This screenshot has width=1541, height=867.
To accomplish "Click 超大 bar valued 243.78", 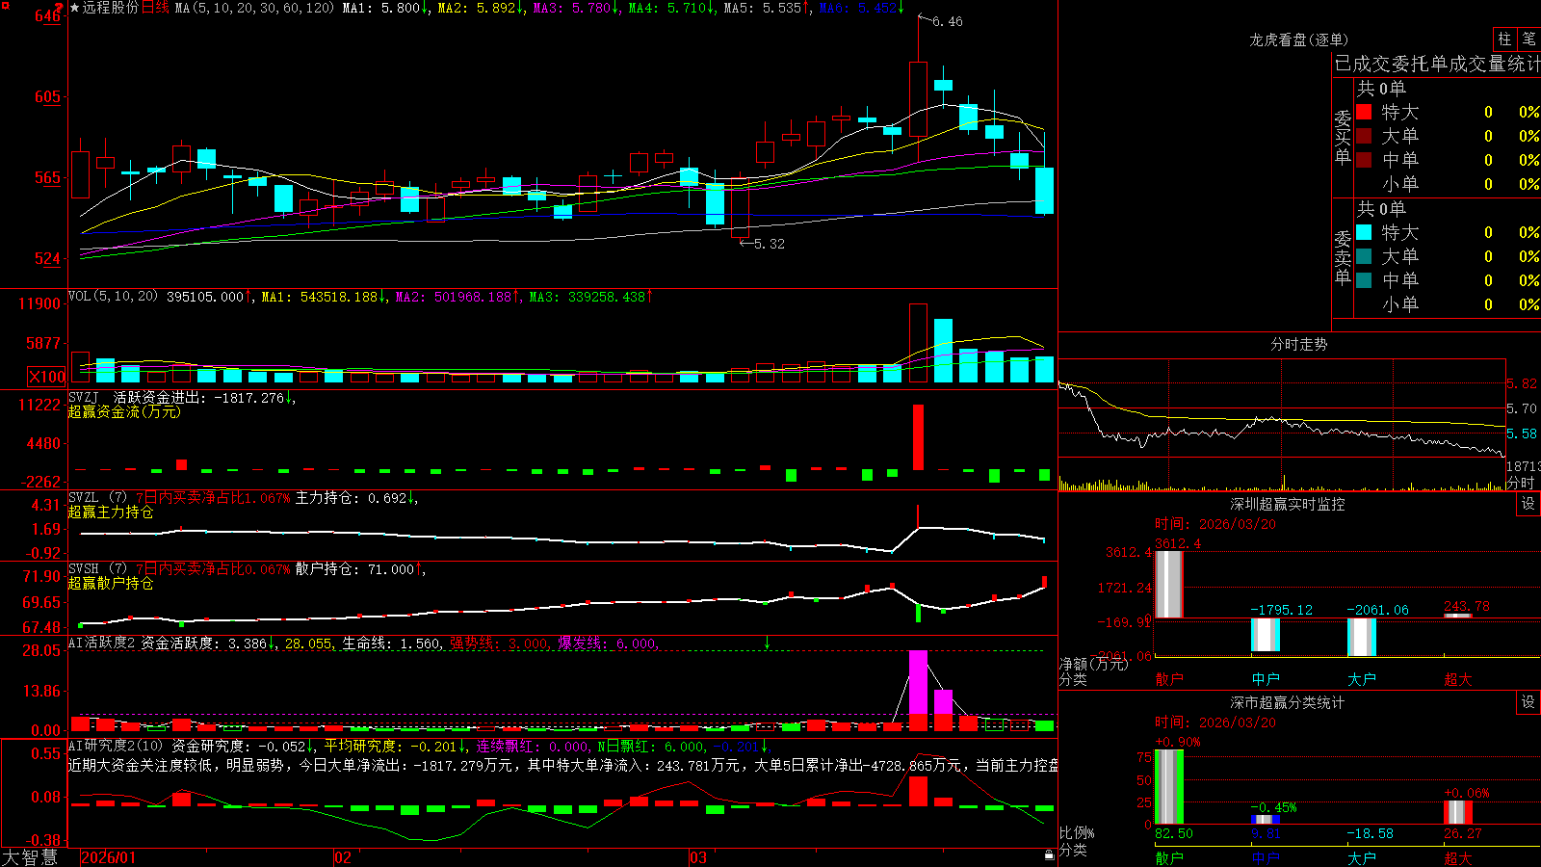I will point(1457,616).
